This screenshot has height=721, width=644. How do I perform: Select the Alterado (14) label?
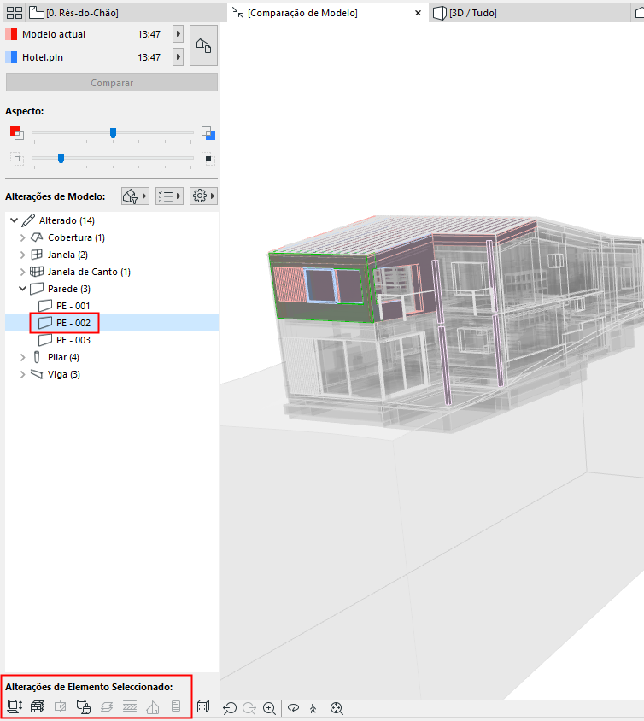tap(67, 220)
